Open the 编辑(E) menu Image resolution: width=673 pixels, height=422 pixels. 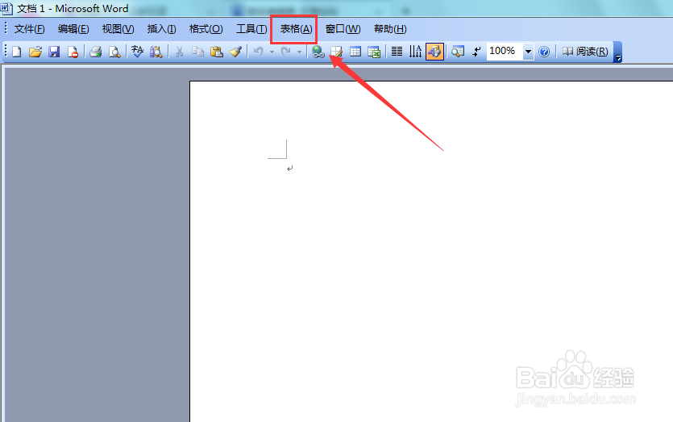(73, 29)
